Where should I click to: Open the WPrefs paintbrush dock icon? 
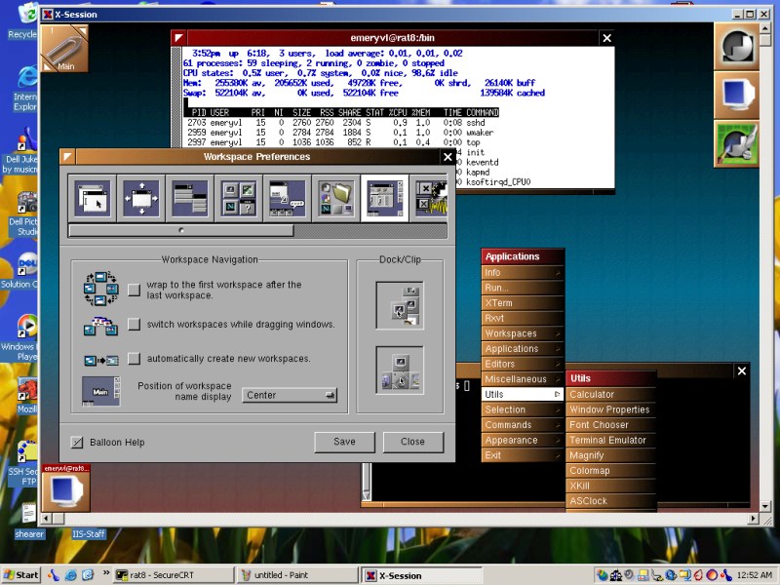[738, 144]
